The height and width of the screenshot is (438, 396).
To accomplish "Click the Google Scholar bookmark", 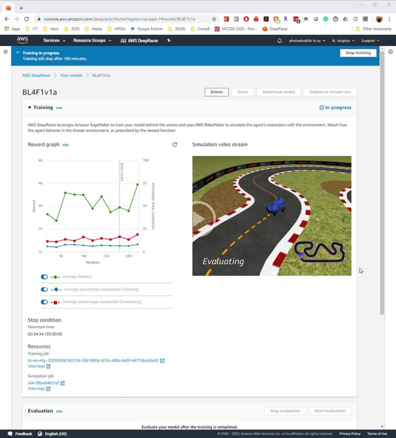I will pos(146,29).
